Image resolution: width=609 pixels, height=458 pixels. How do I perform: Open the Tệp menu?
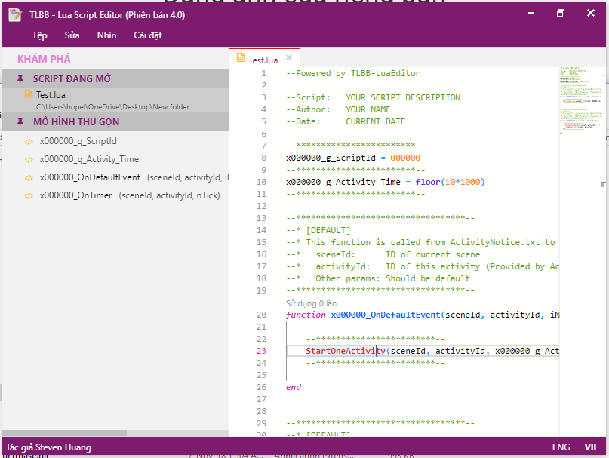click(39, 35)
